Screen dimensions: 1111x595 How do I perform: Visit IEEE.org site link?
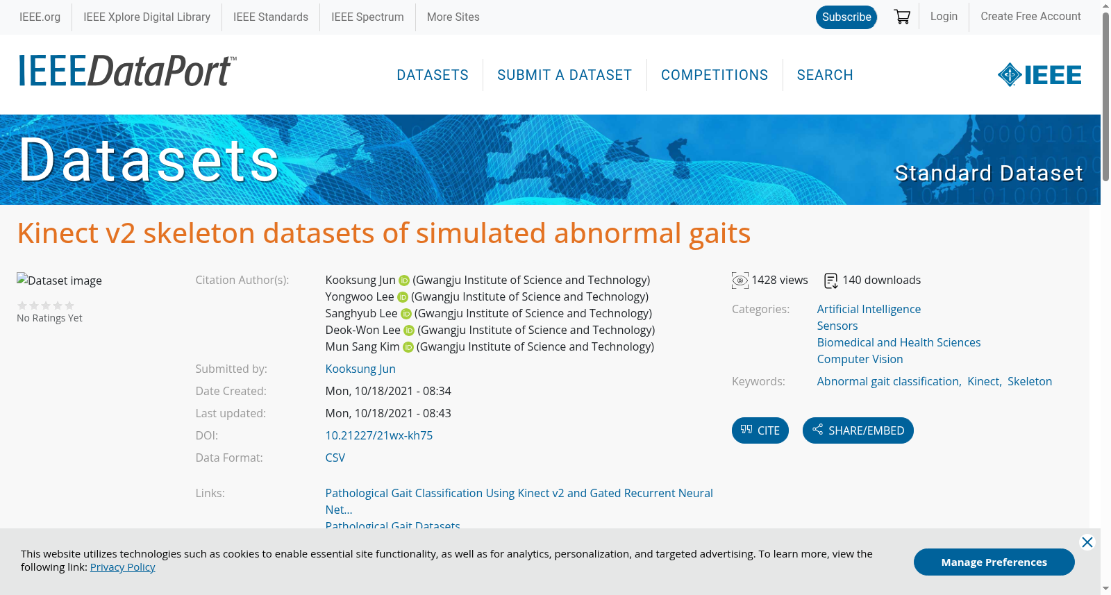pos(40,17)
